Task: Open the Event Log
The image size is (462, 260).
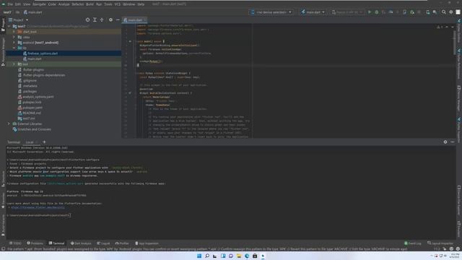Action: [x=413, y=243]
